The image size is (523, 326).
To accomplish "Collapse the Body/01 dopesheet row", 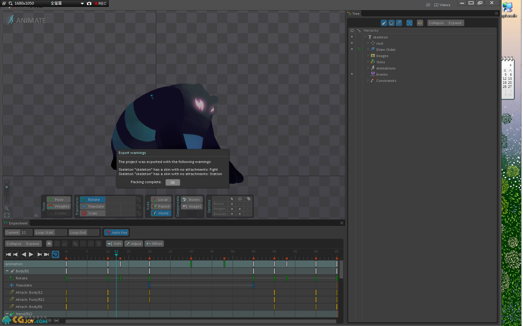I will pos(7,271).
